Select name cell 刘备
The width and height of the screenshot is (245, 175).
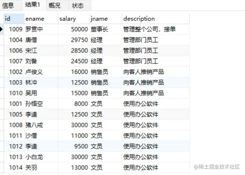(41, 61)
